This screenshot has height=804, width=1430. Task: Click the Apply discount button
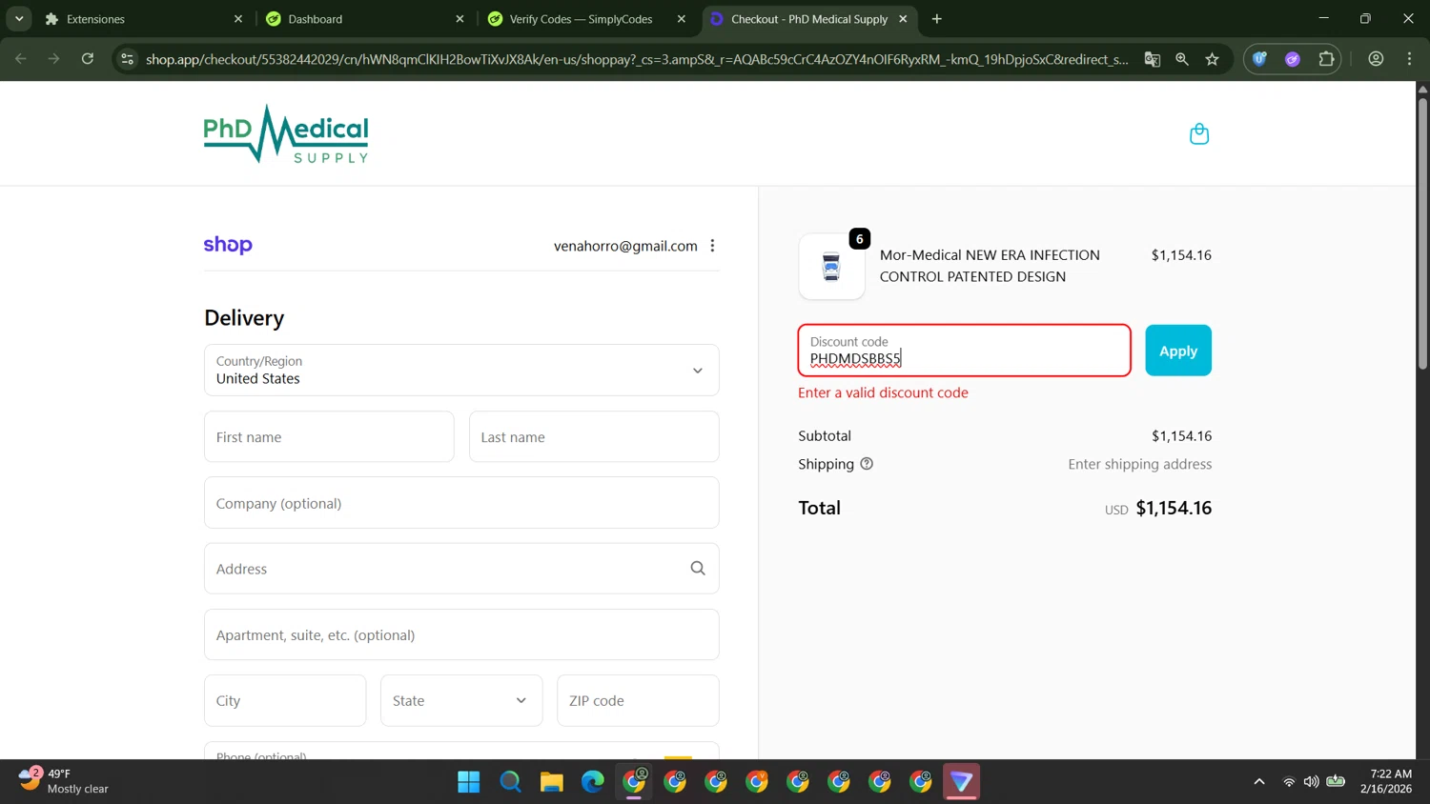tap(1178, 351)
